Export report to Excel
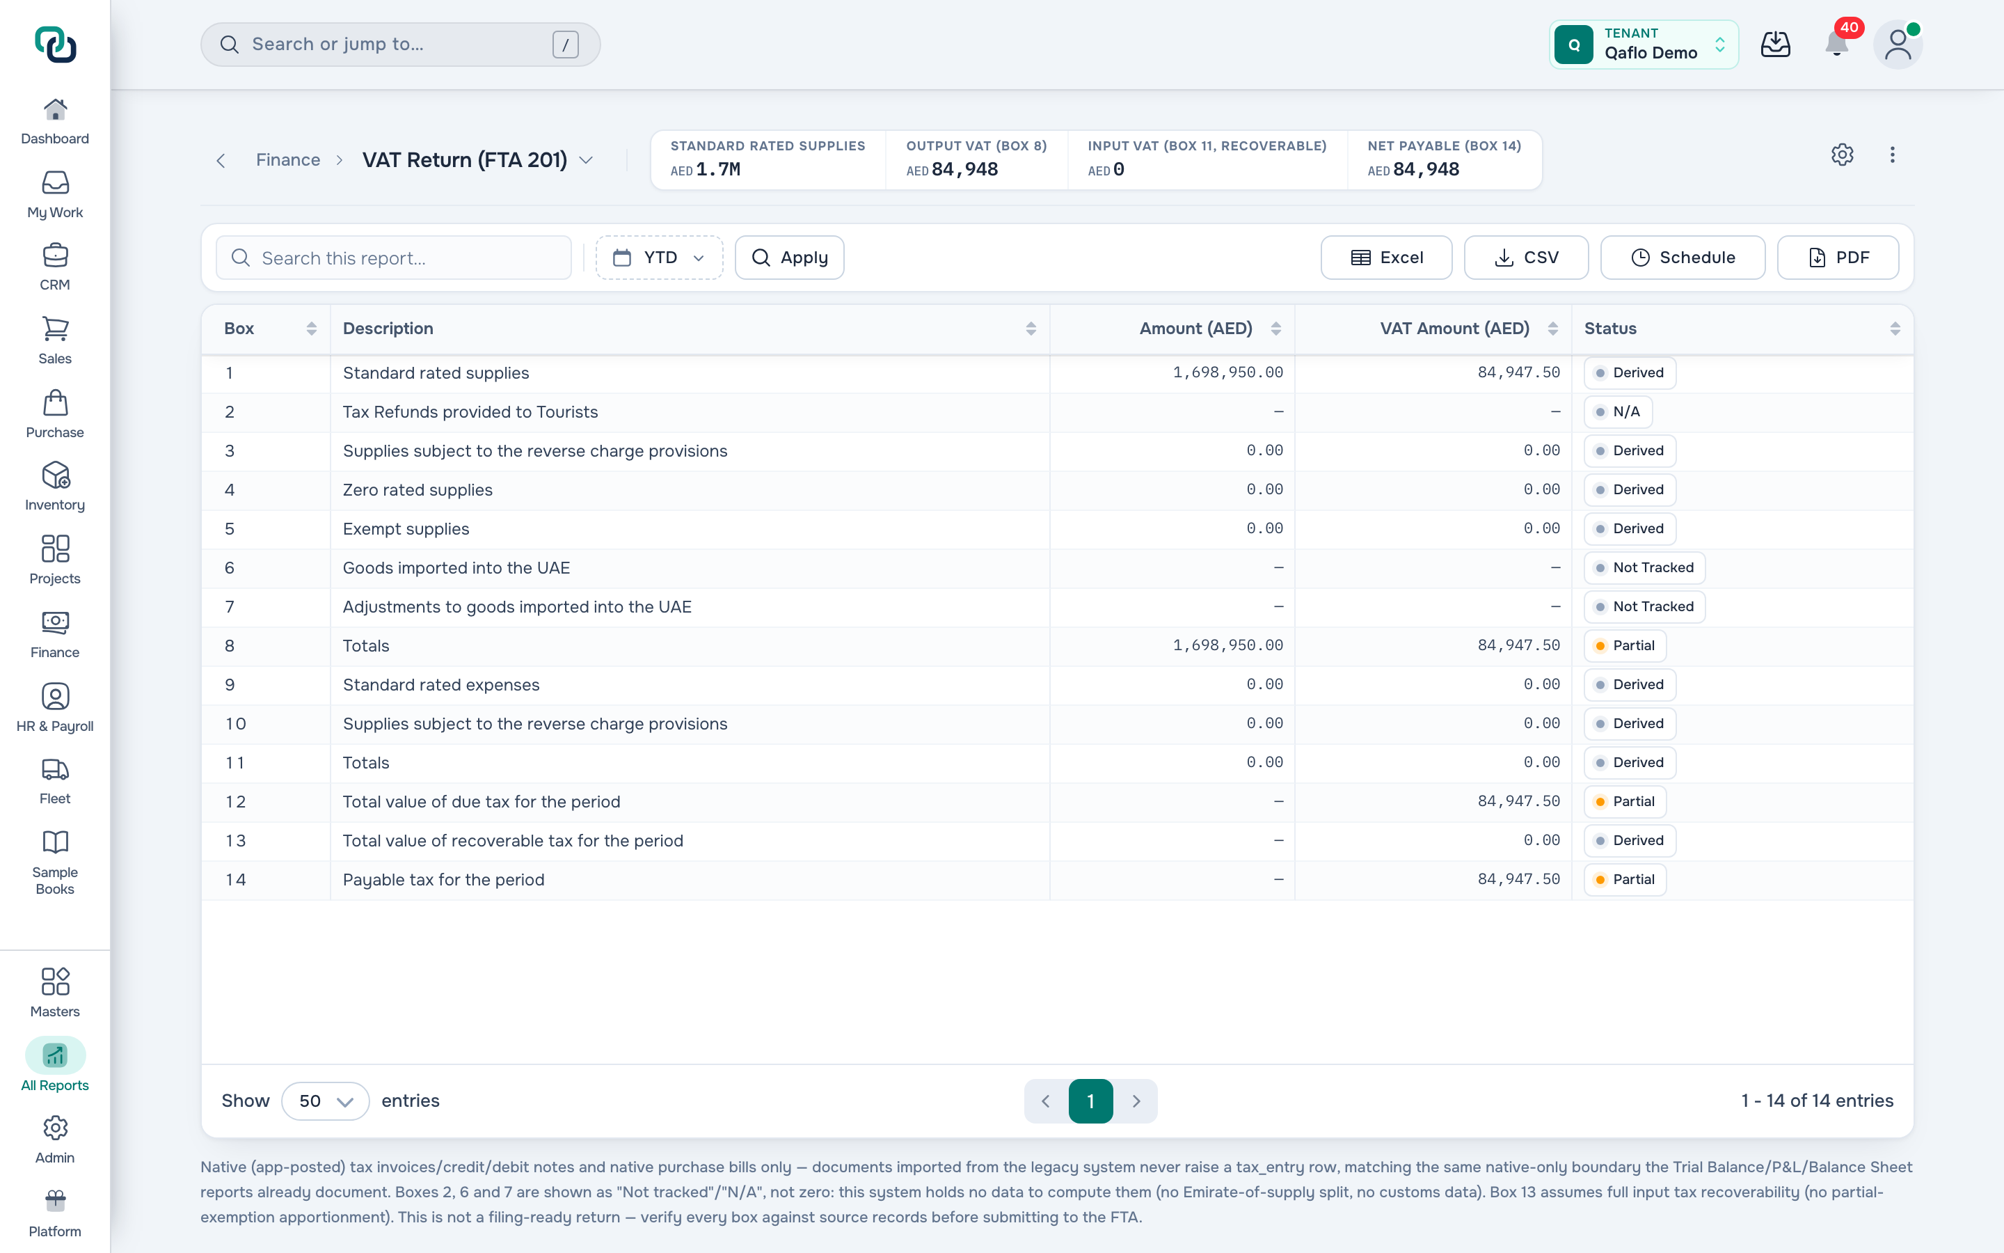This screenshot has height=1253, width=2004. pyautogui.click(x=1386, y=258)
